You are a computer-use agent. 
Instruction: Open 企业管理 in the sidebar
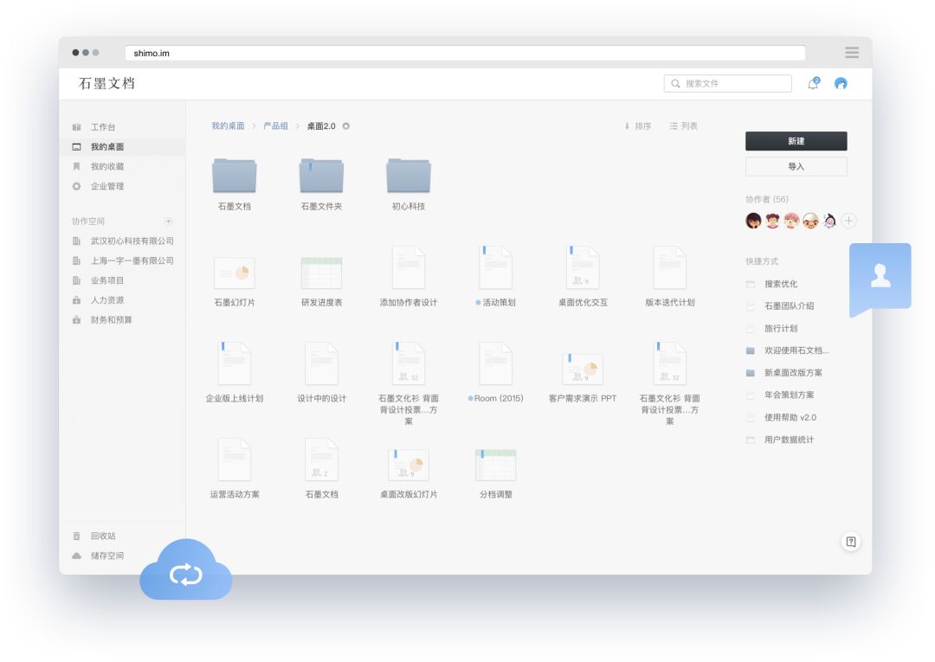coord(106,186)
